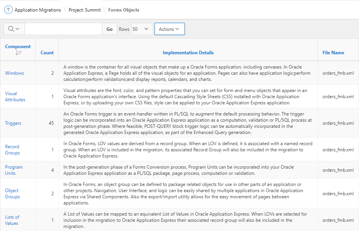Click the Visual Attributes implementation details text
This screenshot has width=359, height=231.
click(185, 97)
